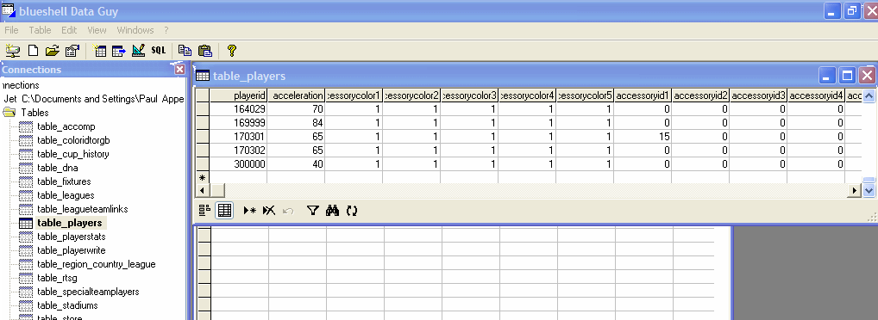Click the add new record icon
878x320 pixels.
point(250,211)
